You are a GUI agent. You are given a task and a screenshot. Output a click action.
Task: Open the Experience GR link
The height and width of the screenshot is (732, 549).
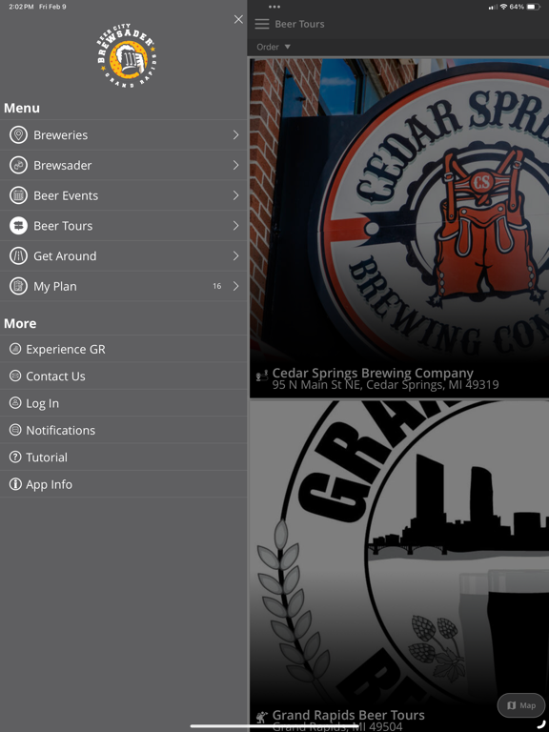coord(123,349)
